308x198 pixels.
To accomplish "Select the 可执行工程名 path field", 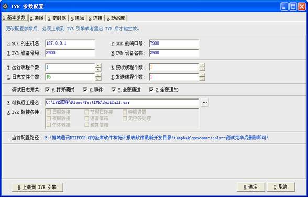I will point(122,103).
